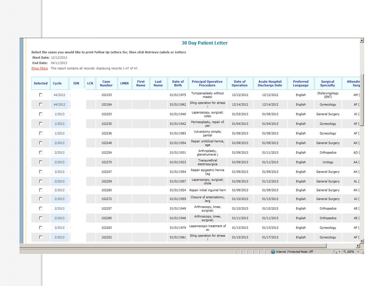The height and width of the screenshot is (286, 381).
Task: Check the box for case 102235
Action: 40,124
